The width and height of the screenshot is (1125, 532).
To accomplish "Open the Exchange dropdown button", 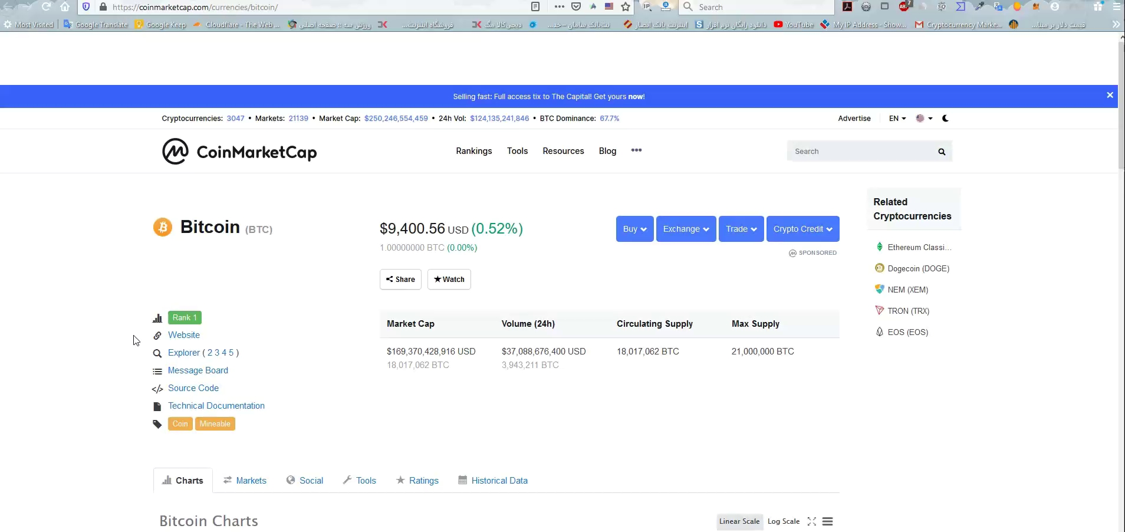I will tap(686, 229).
